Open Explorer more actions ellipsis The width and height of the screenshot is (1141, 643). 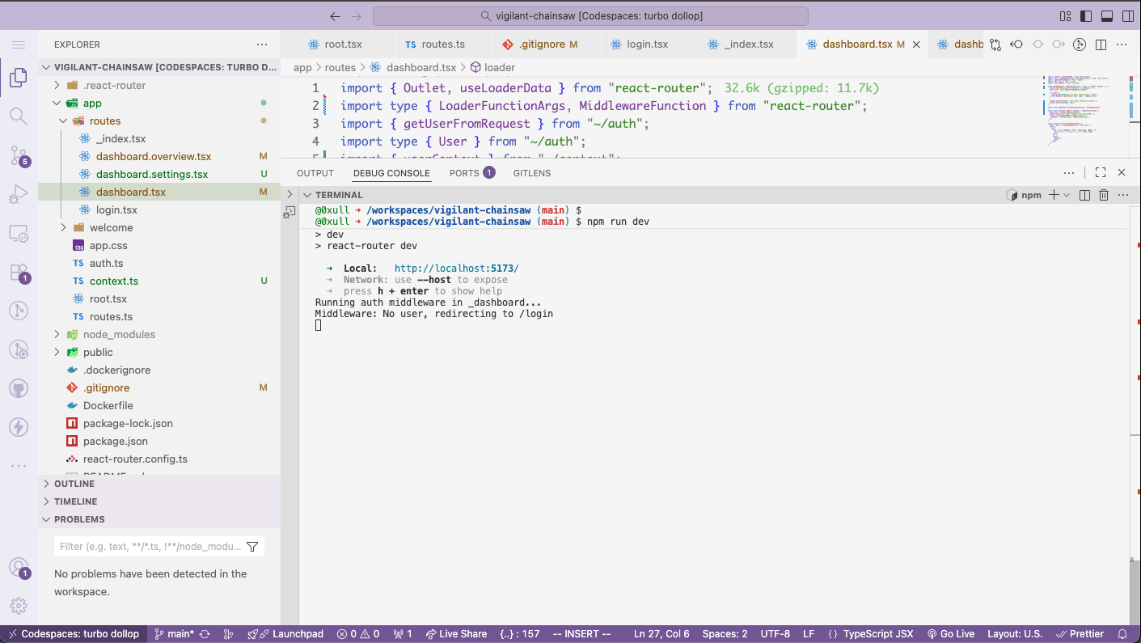262,44
